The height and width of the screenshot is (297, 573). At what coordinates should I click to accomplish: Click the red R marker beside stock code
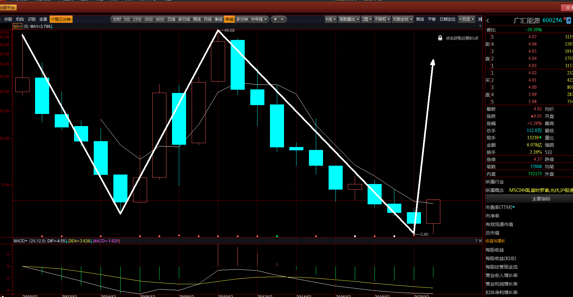[x=564, y=18]
